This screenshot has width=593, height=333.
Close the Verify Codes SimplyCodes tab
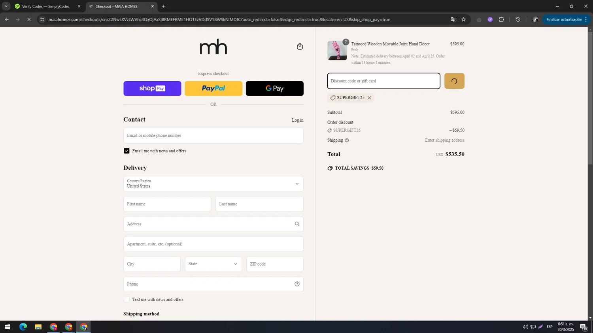click(79, 6)
